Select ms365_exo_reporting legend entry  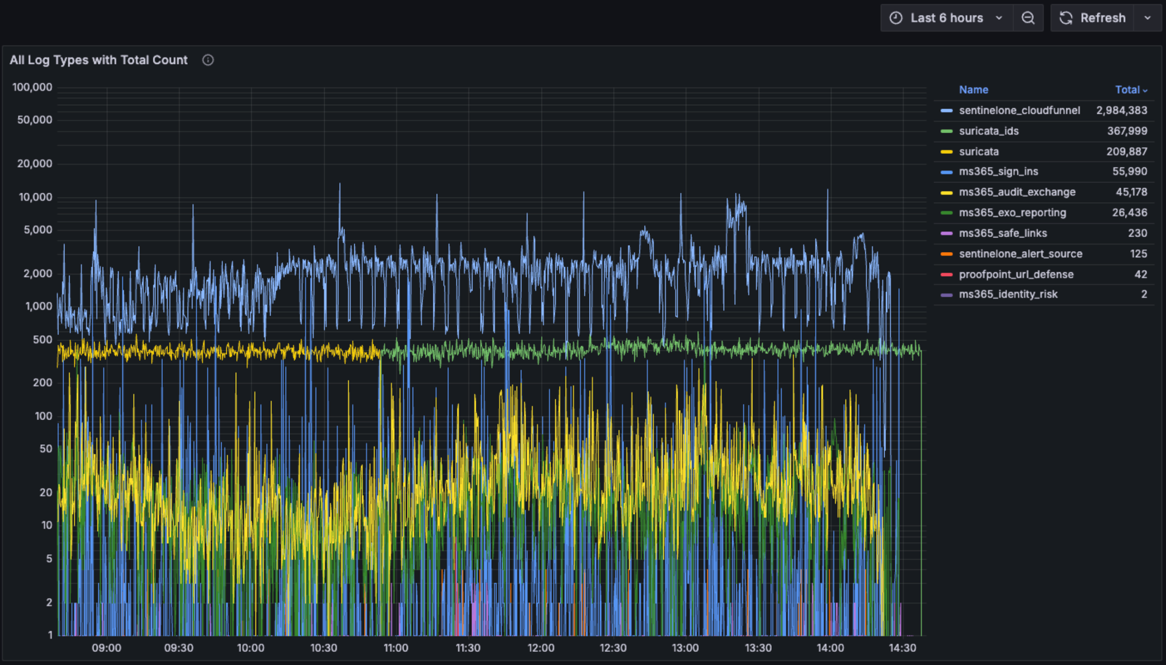1012,213
